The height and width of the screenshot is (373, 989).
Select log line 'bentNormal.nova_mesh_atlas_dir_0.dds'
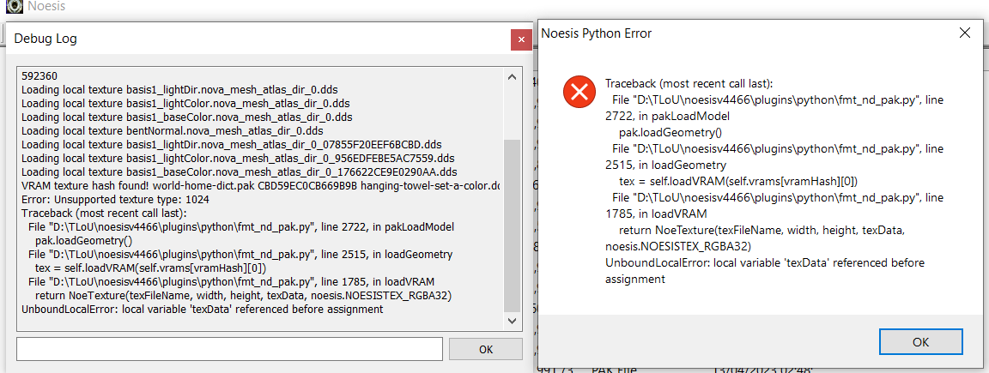[x=173, y=130]
